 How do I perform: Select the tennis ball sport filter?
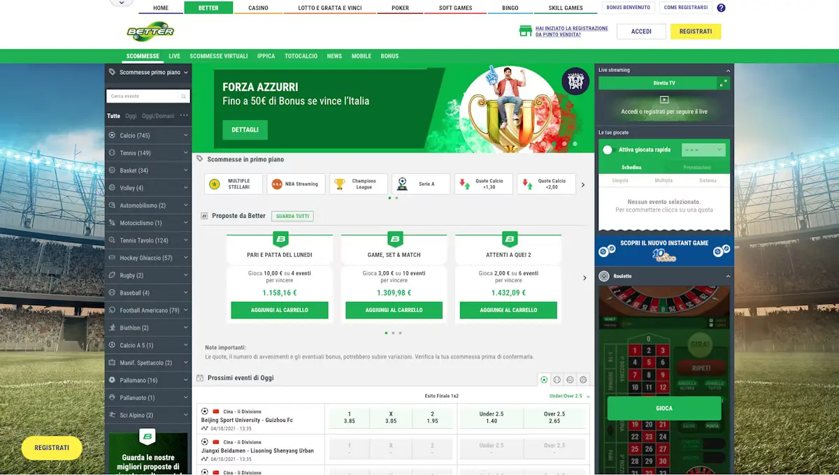tap(557, 380)
